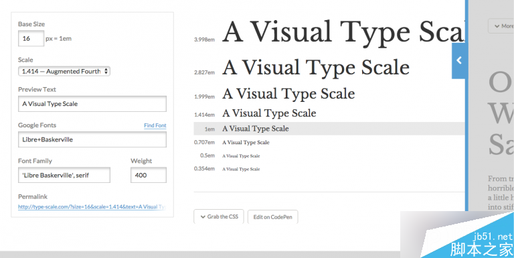Click the Font Family input field
This screenshot has width=514, height=258.
[x=64, y=175]
